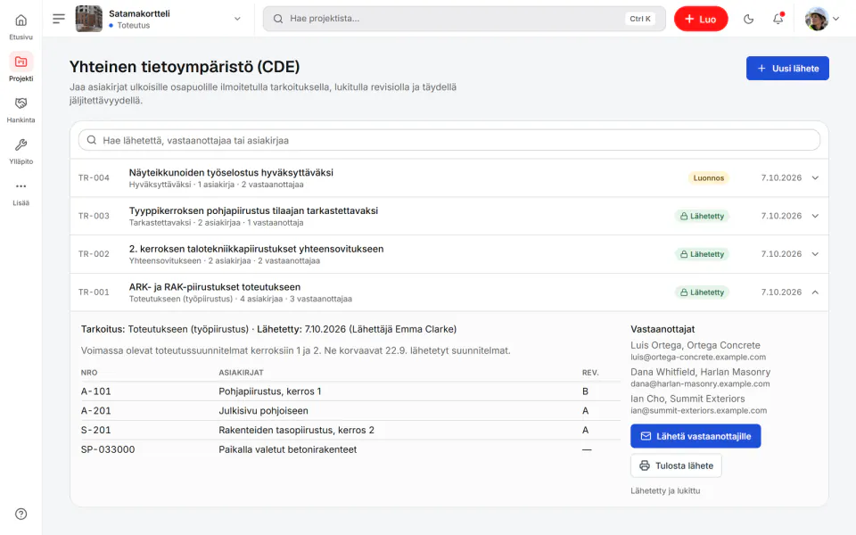This screenshot has width=856, height=535.
Task: Focus the Hae projektista search field
Action: pos(464,19)
